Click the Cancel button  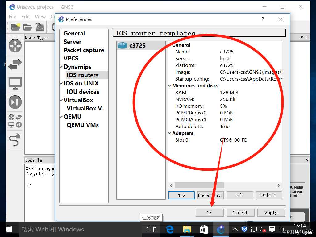240,213
